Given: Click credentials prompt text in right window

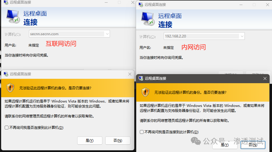Looking at the screenshot, I should pos(161,57).
